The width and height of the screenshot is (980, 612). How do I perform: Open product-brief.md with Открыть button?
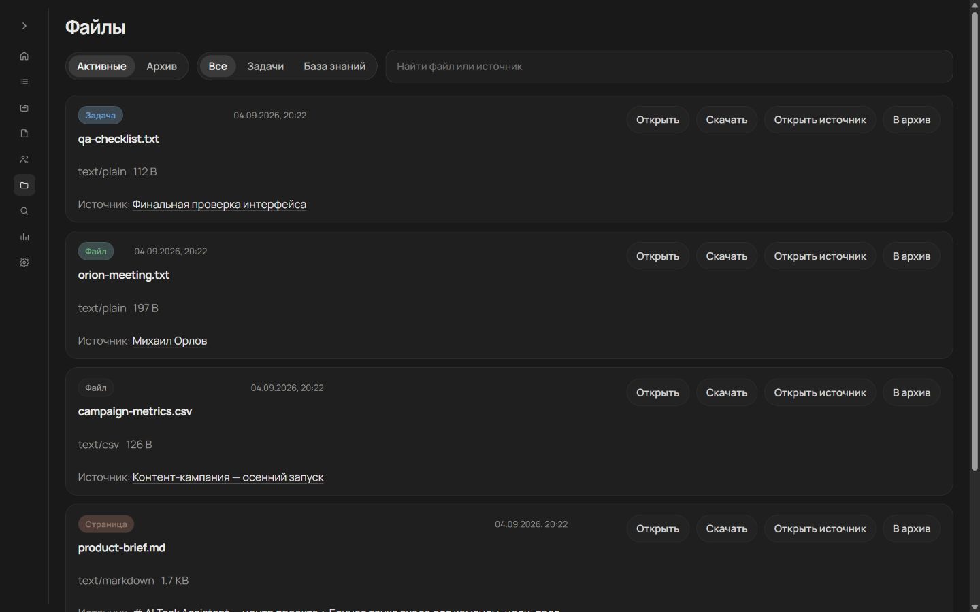pos(657,528)
